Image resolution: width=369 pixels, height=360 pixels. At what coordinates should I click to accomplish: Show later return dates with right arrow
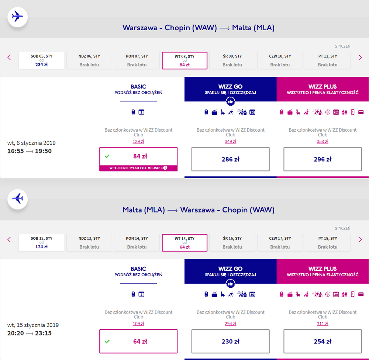click(x=360, y=239)
